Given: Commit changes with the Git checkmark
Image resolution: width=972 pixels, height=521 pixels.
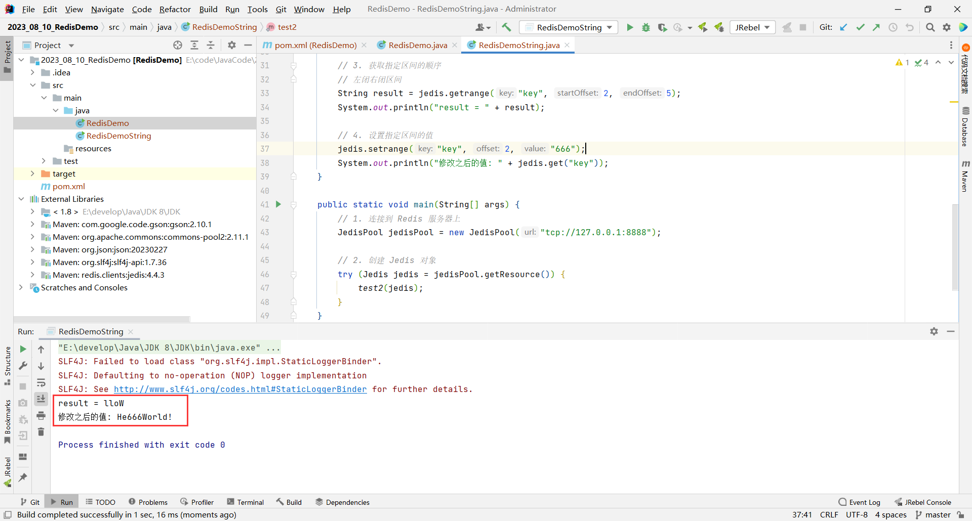Looking at the screenshot, I should (860, 27).
